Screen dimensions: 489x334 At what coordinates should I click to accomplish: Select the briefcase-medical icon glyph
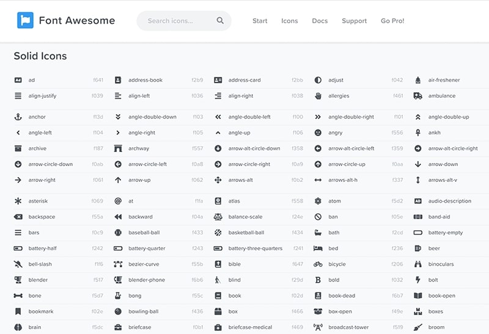pyautogui.click(x=218, y=327)
